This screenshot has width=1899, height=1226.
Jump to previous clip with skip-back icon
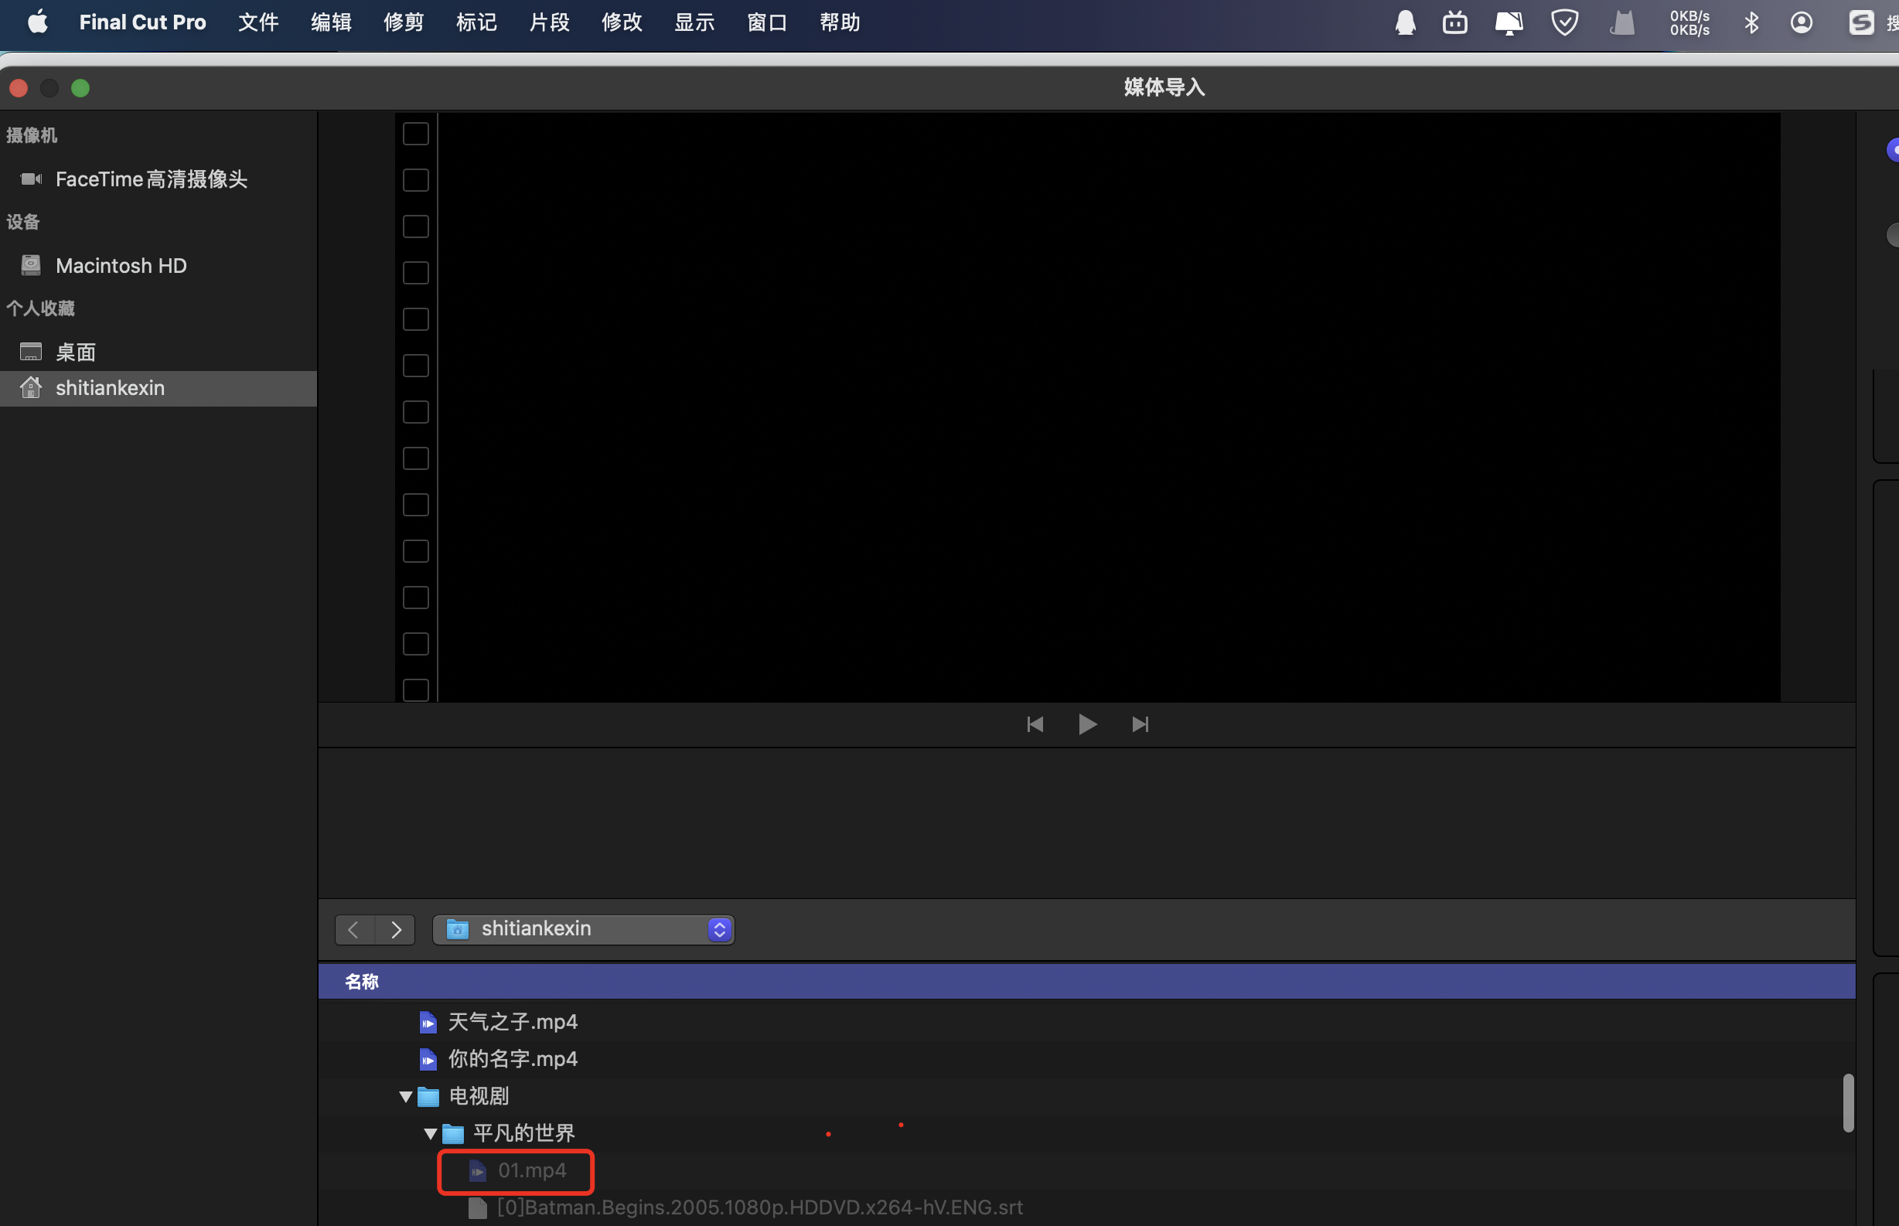[x=1035, y=724]
